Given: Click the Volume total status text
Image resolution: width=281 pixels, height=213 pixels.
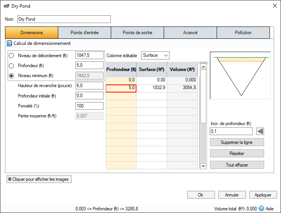Looking at the screenshot, I should (235, 209).
